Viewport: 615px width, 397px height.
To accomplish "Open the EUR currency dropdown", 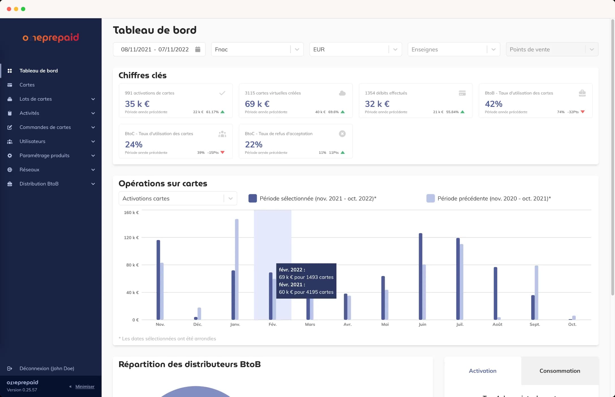I will (x=356, y=49).
